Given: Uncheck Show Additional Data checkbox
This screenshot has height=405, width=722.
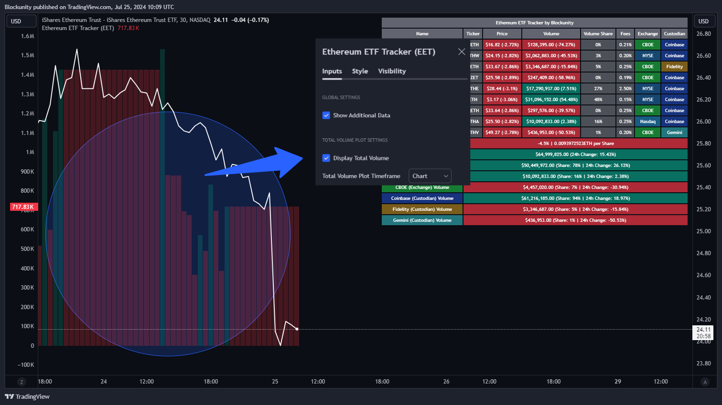Looking at the screenshot, I should pos(326,115).
